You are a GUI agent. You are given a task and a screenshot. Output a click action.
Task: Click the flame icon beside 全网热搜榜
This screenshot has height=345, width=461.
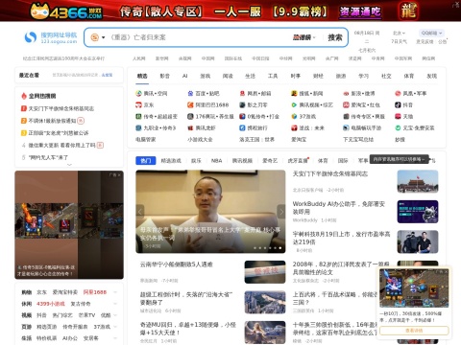click(x=24, y=96)
